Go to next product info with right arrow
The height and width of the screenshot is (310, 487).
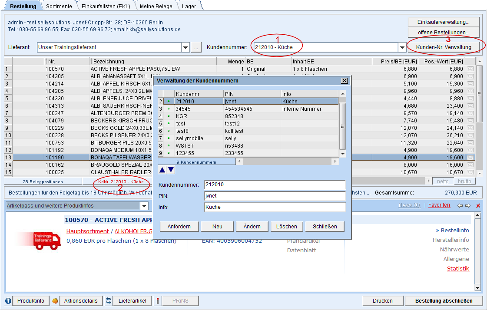468,205
